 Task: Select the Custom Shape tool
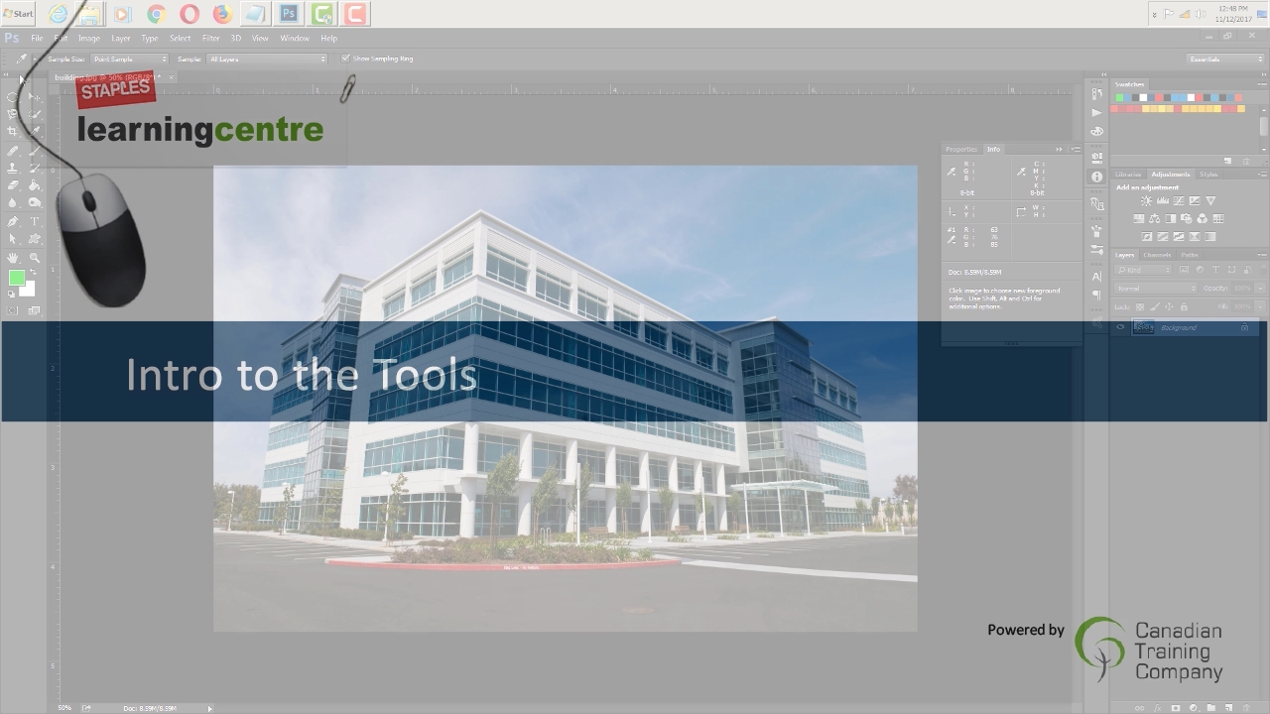coord(35,238)
